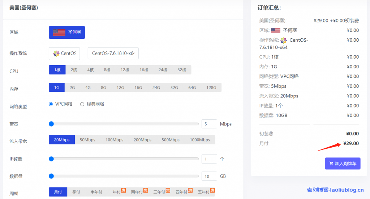The height and width of the screenshot is (199, 370).
Task: Click the shopping cart icon on 加入购物车
Action: pos(331,164)
